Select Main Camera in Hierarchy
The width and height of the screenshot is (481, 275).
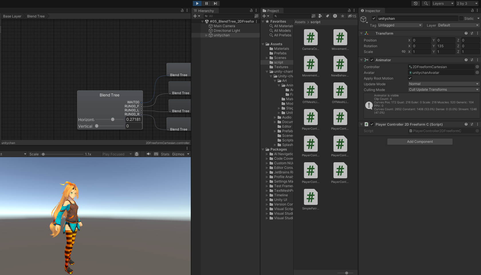coord(224,26)
